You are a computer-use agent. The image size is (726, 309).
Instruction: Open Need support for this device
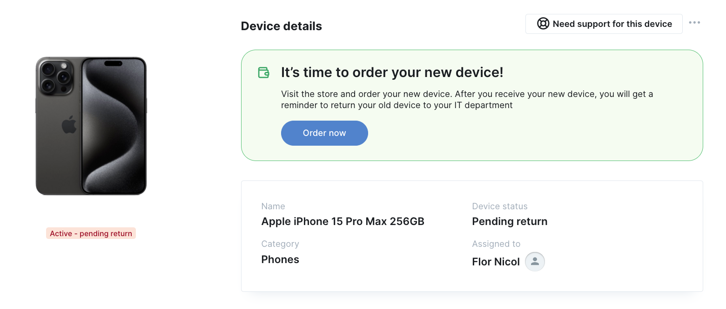click(x=604, y=24)
